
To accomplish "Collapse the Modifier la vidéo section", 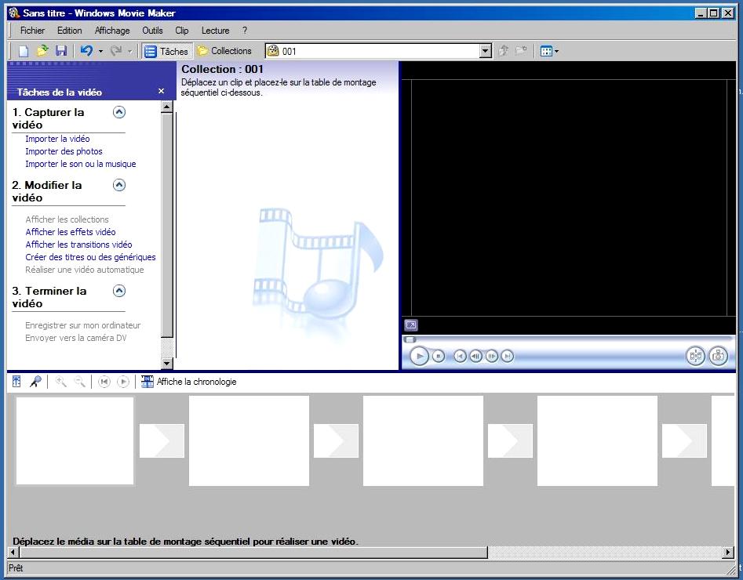I will (x=119, y=185).
